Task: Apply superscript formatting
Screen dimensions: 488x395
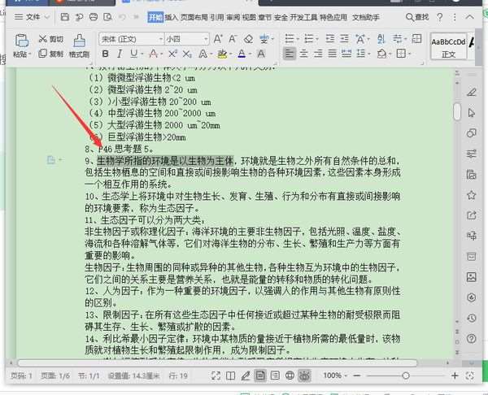Action: pos(172,54)
